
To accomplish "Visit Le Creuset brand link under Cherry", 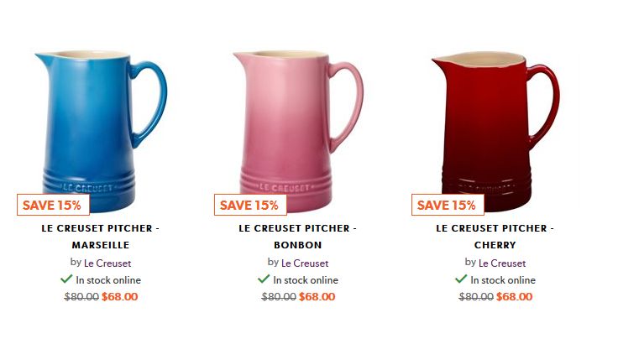I will tap(502, 263).
